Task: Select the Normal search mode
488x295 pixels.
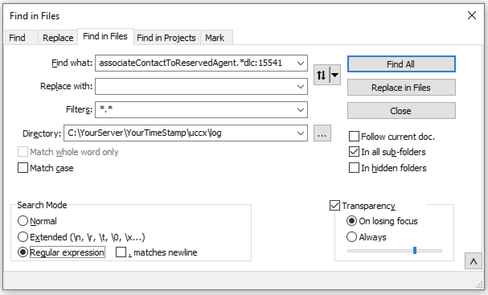Action: click(23, 221)
